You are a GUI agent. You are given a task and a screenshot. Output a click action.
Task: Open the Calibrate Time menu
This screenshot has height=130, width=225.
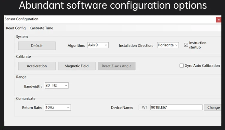click(x=41, y=28)
